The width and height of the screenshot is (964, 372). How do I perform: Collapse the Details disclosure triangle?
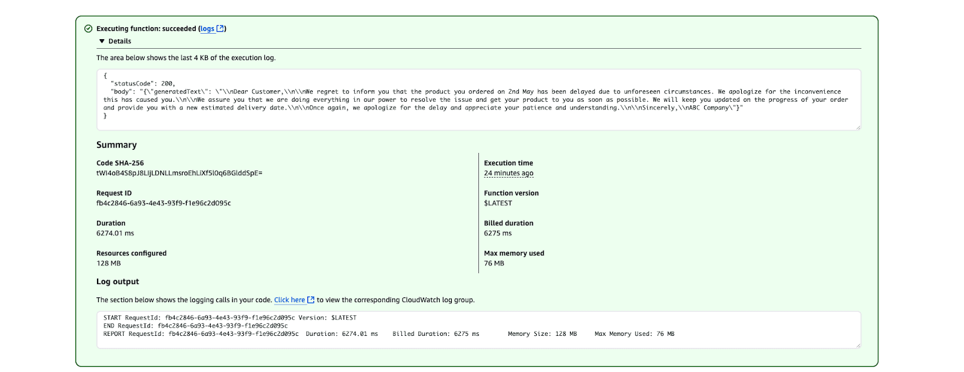pos(102,42)
